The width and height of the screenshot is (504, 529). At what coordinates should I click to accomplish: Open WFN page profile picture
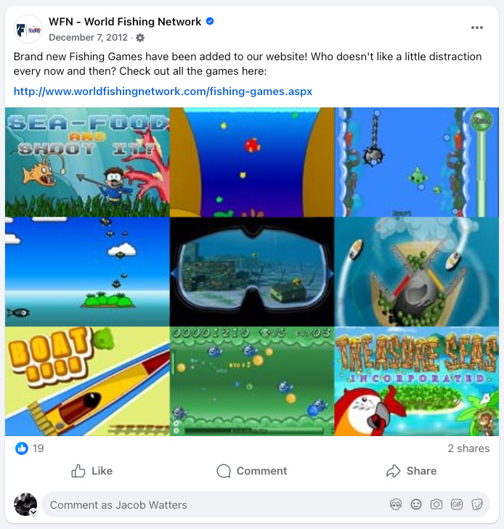(x=28, y=30)
